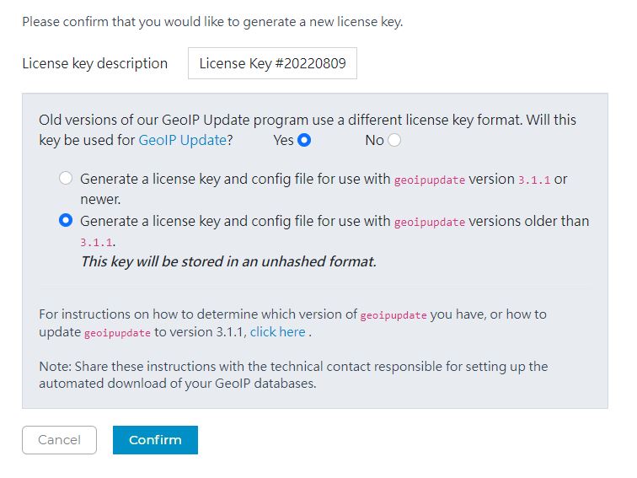Click the License key description input field
Image resolution: width=637 pixels, height=478 pixels.
(x=272, y=63)
